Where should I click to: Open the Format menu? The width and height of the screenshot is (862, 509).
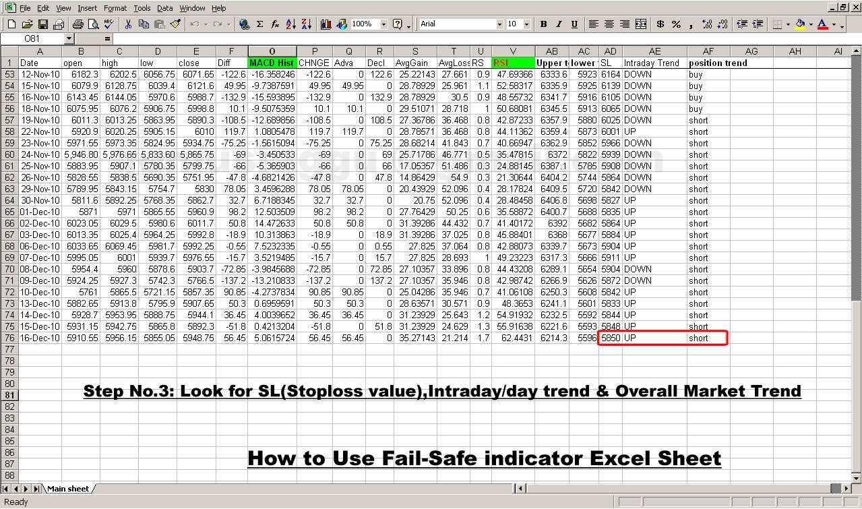[x=115, y=8]
